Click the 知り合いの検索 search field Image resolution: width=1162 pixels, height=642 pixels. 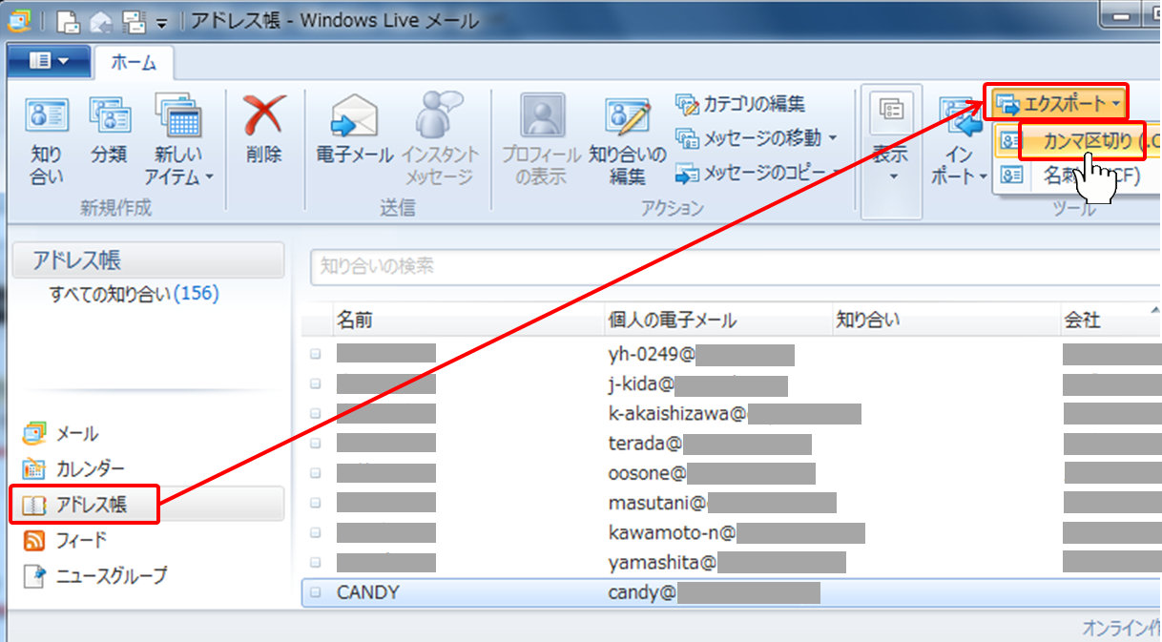coord(725,267)
